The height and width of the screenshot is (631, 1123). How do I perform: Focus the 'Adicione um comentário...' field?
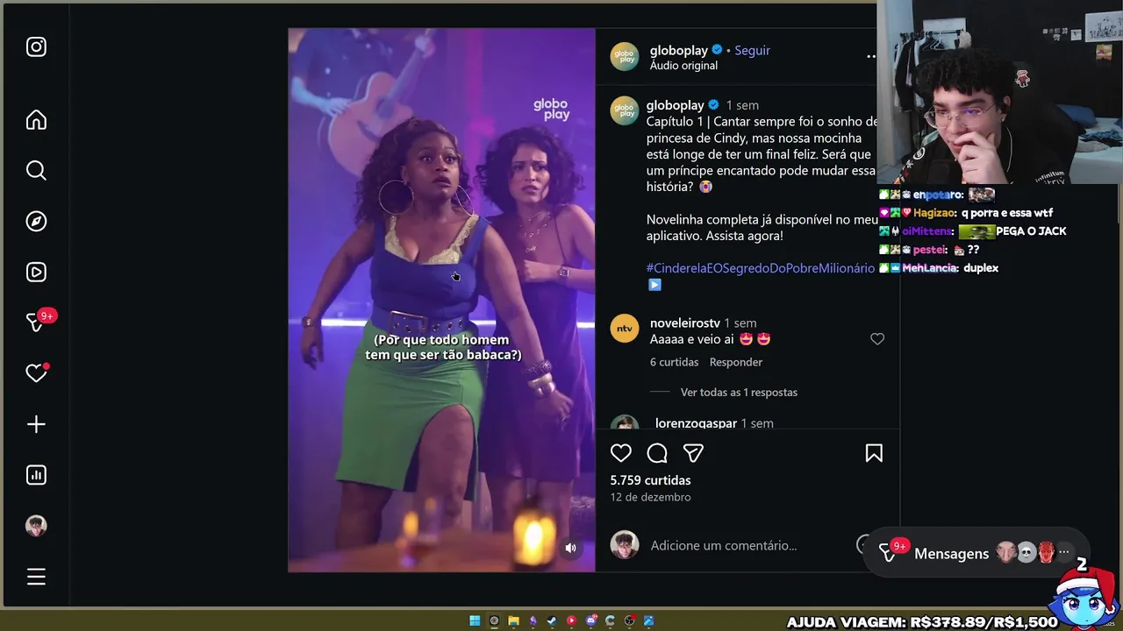(x=724, y=545)
